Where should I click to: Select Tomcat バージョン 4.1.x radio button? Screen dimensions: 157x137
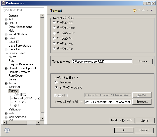(54, 33)
